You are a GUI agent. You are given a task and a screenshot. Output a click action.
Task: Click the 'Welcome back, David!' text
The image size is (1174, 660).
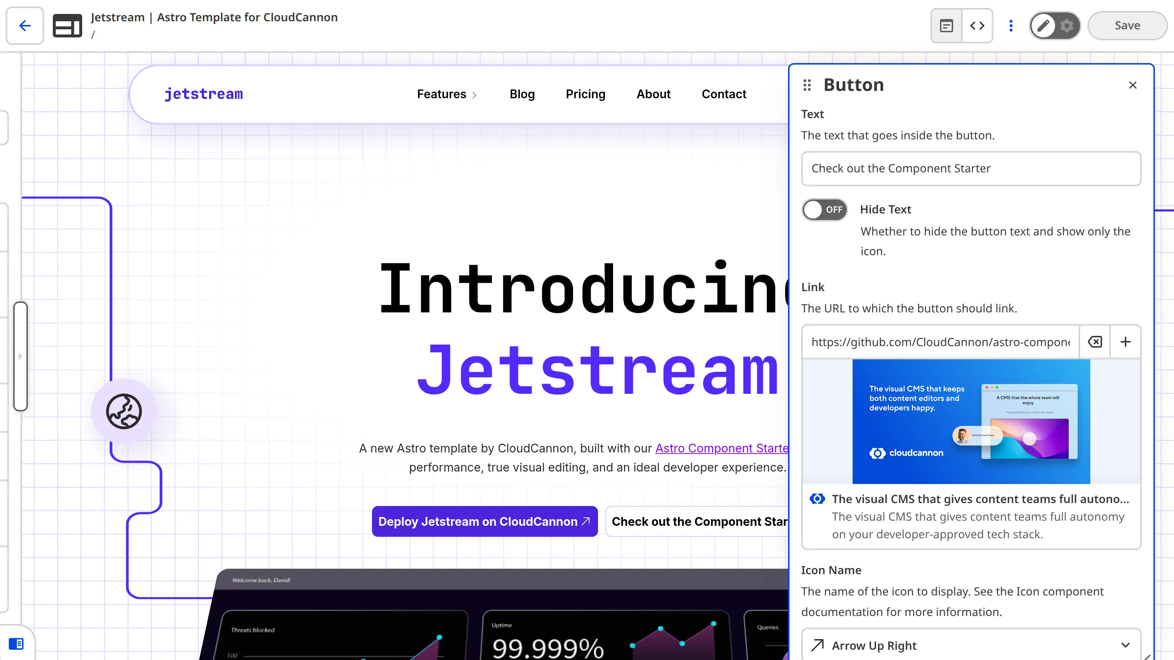point(261,580)
